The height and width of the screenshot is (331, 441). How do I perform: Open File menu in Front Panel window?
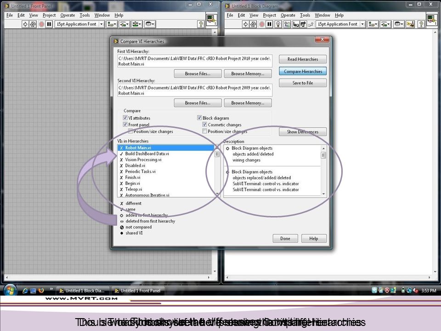click(x=10, y=15)
